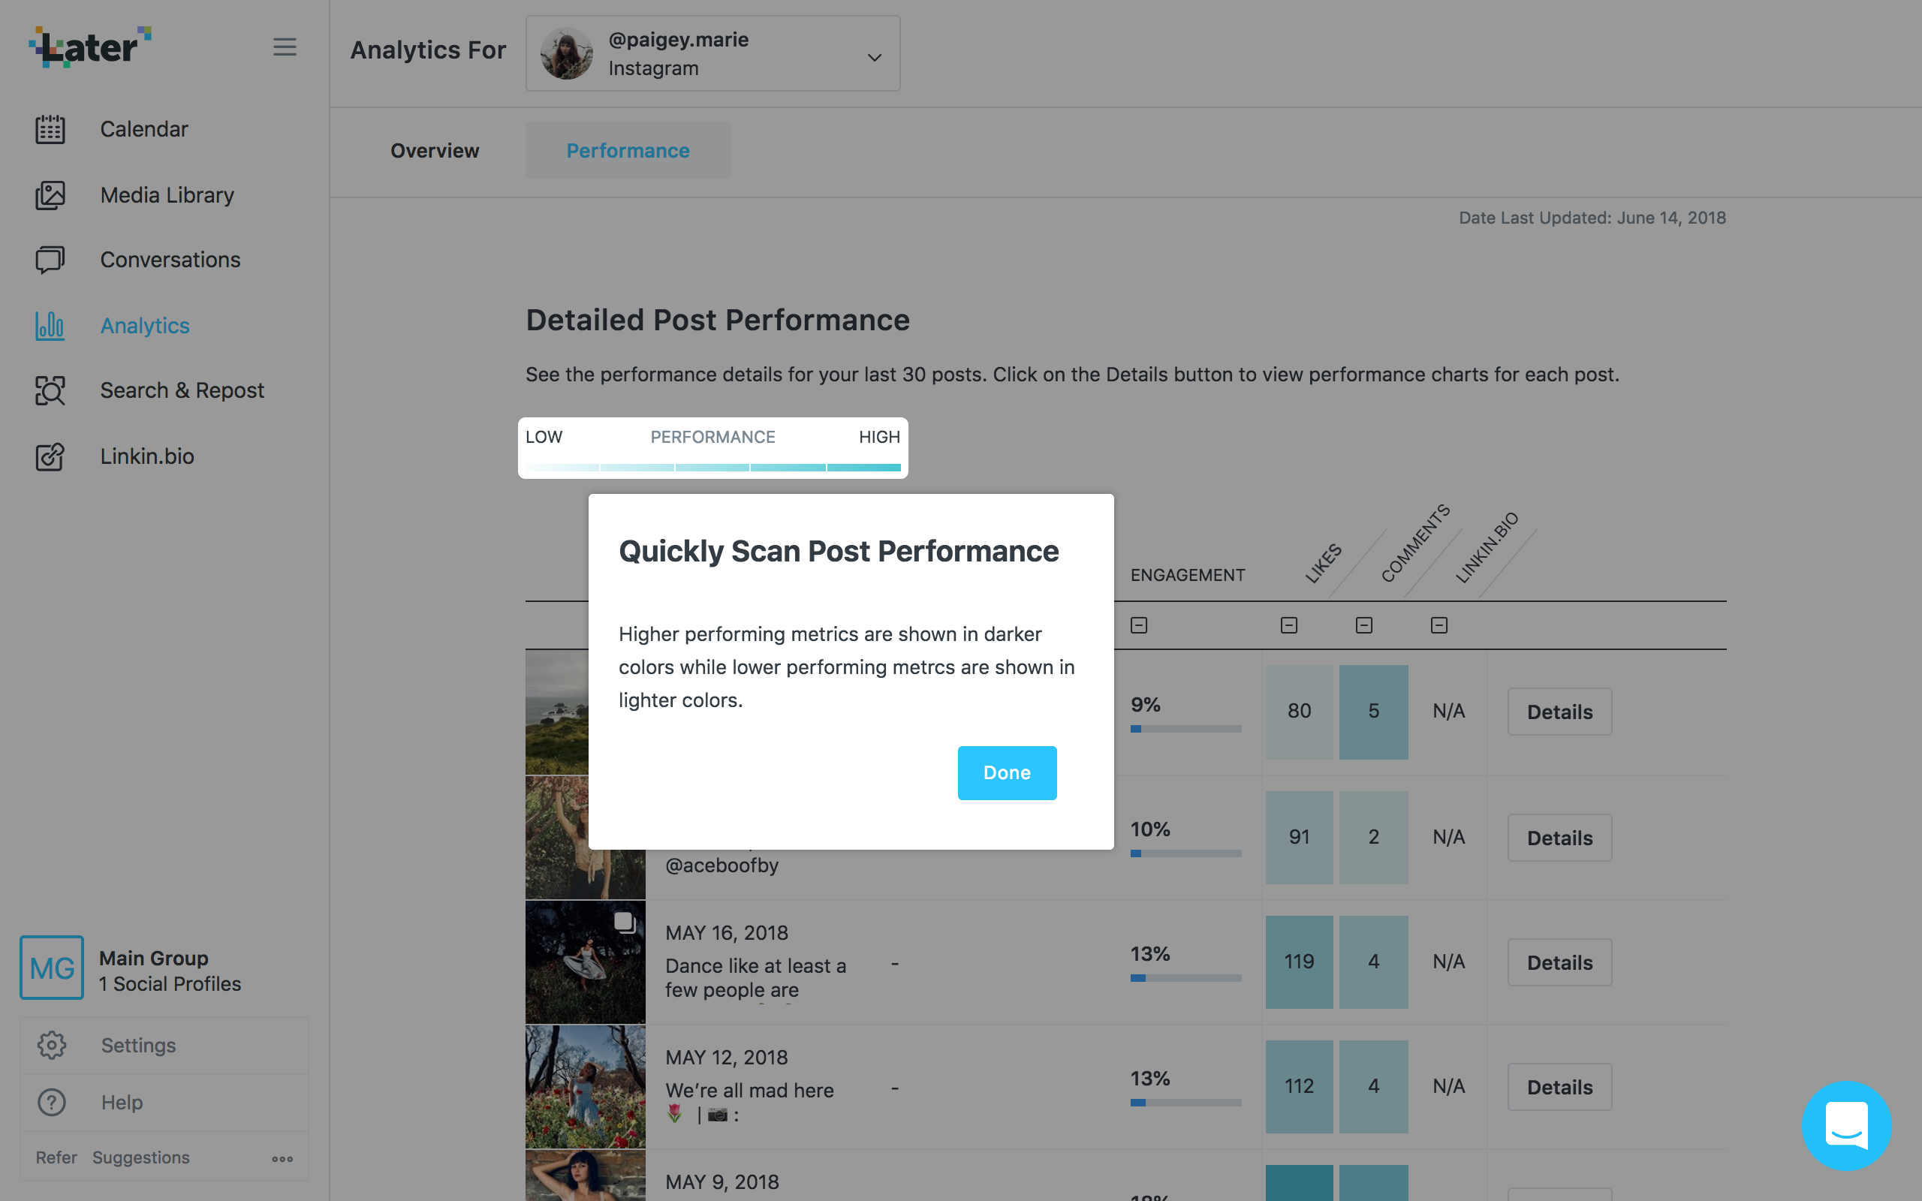Open the more options ellipsis near Suggestions
This screenshot has width=1922, height=1201.
pyautogui.click(x=282, y=1159)
